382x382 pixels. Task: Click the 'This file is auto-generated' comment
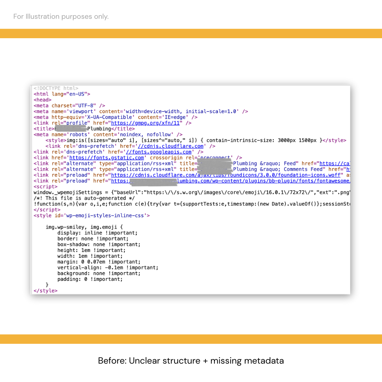[x=84, y=198]
